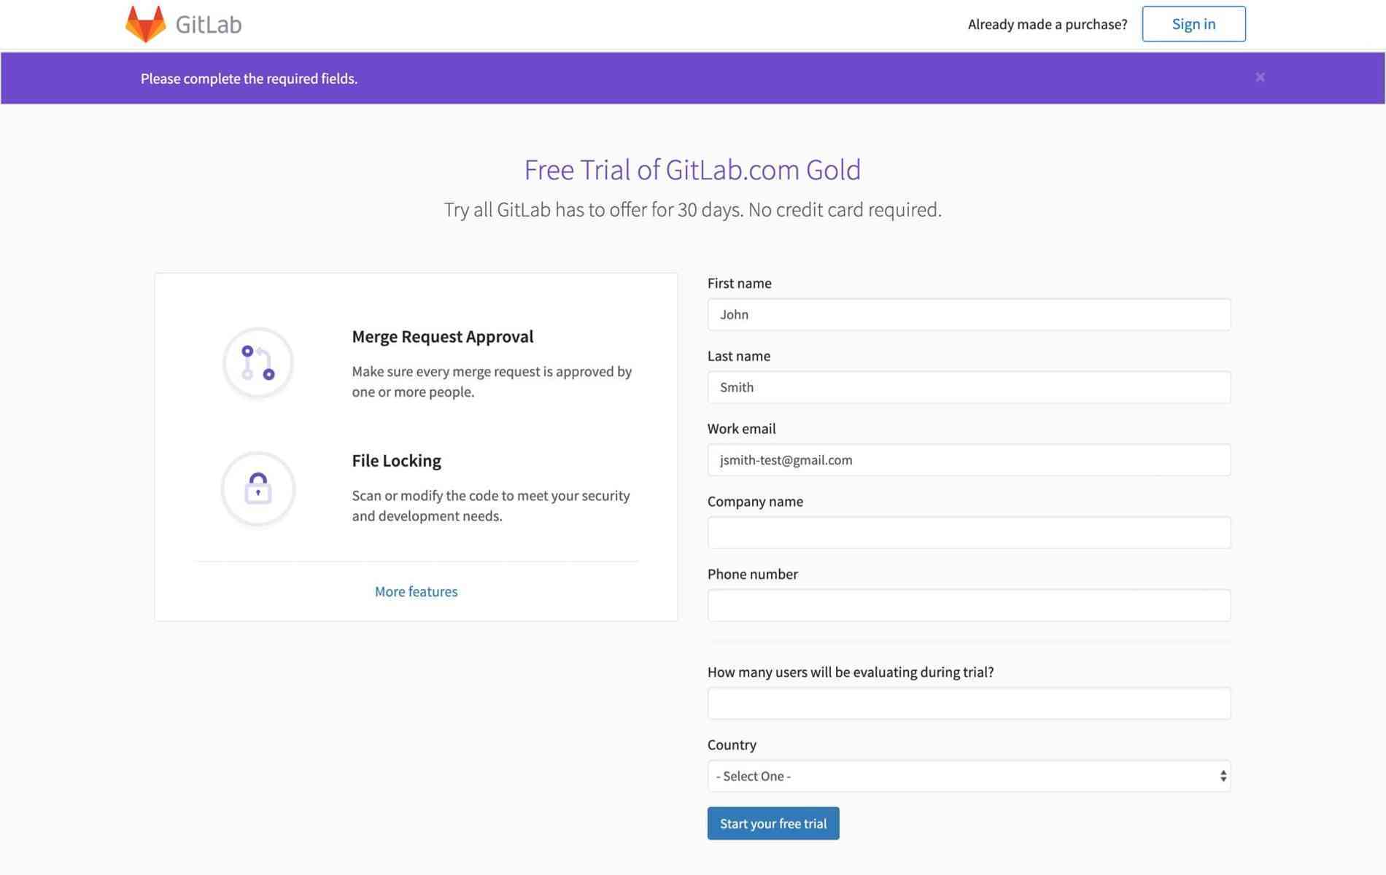The height and width of the screenshot is (875, 1386).
Task: Click the empty Company name field
Action: point(968,532)
